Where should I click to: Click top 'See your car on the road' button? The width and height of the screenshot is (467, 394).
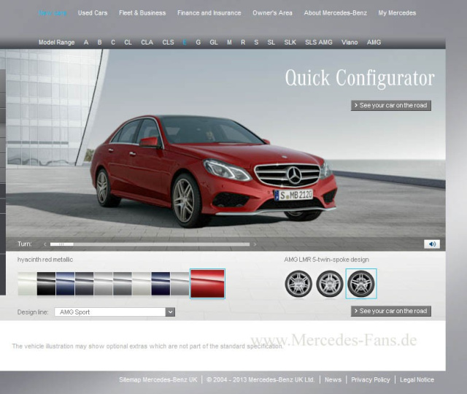[x=391, y=106]
